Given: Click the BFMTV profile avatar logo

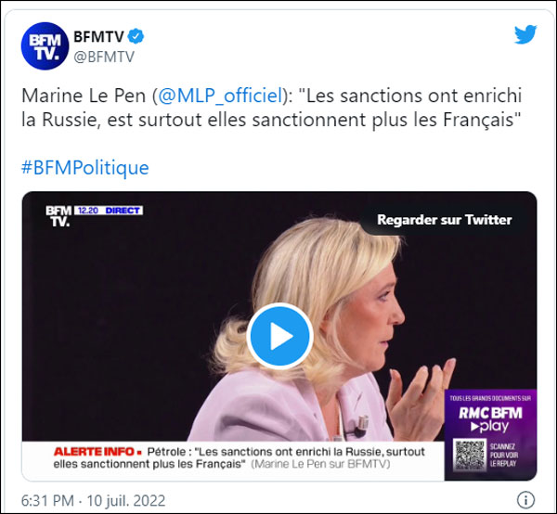Looking at the screenshot, I should (x=45, y=46).
